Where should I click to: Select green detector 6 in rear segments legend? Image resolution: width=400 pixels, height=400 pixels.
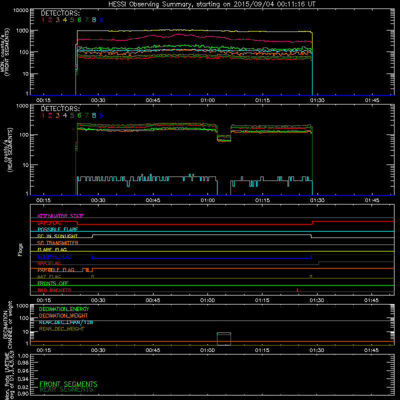point(79,115)
